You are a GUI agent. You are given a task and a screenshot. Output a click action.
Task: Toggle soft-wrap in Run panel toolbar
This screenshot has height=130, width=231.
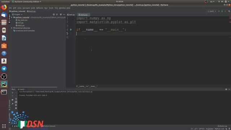pyautogui.click(x=16, y=99)
